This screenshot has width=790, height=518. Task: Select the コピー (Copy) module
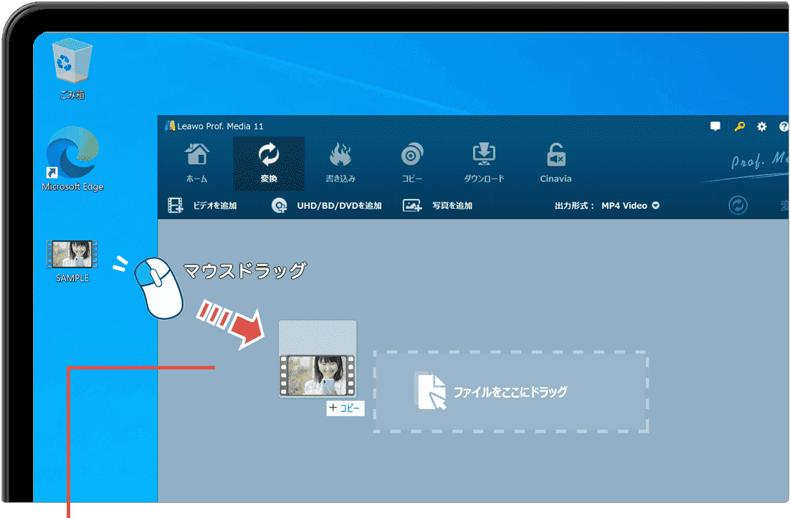point(412,163)
